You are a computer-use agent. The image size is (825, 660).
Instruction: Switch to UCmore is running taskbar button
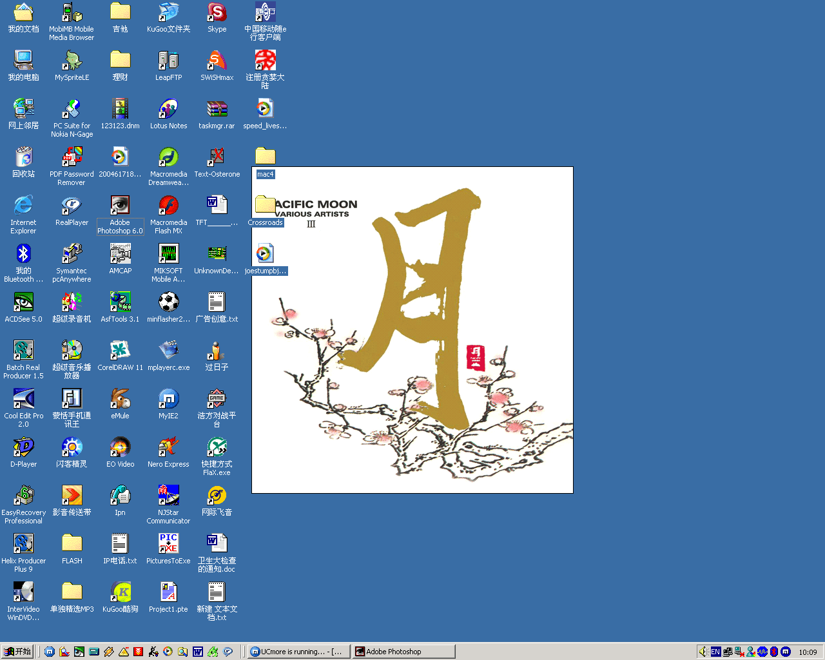click(299, 652)
